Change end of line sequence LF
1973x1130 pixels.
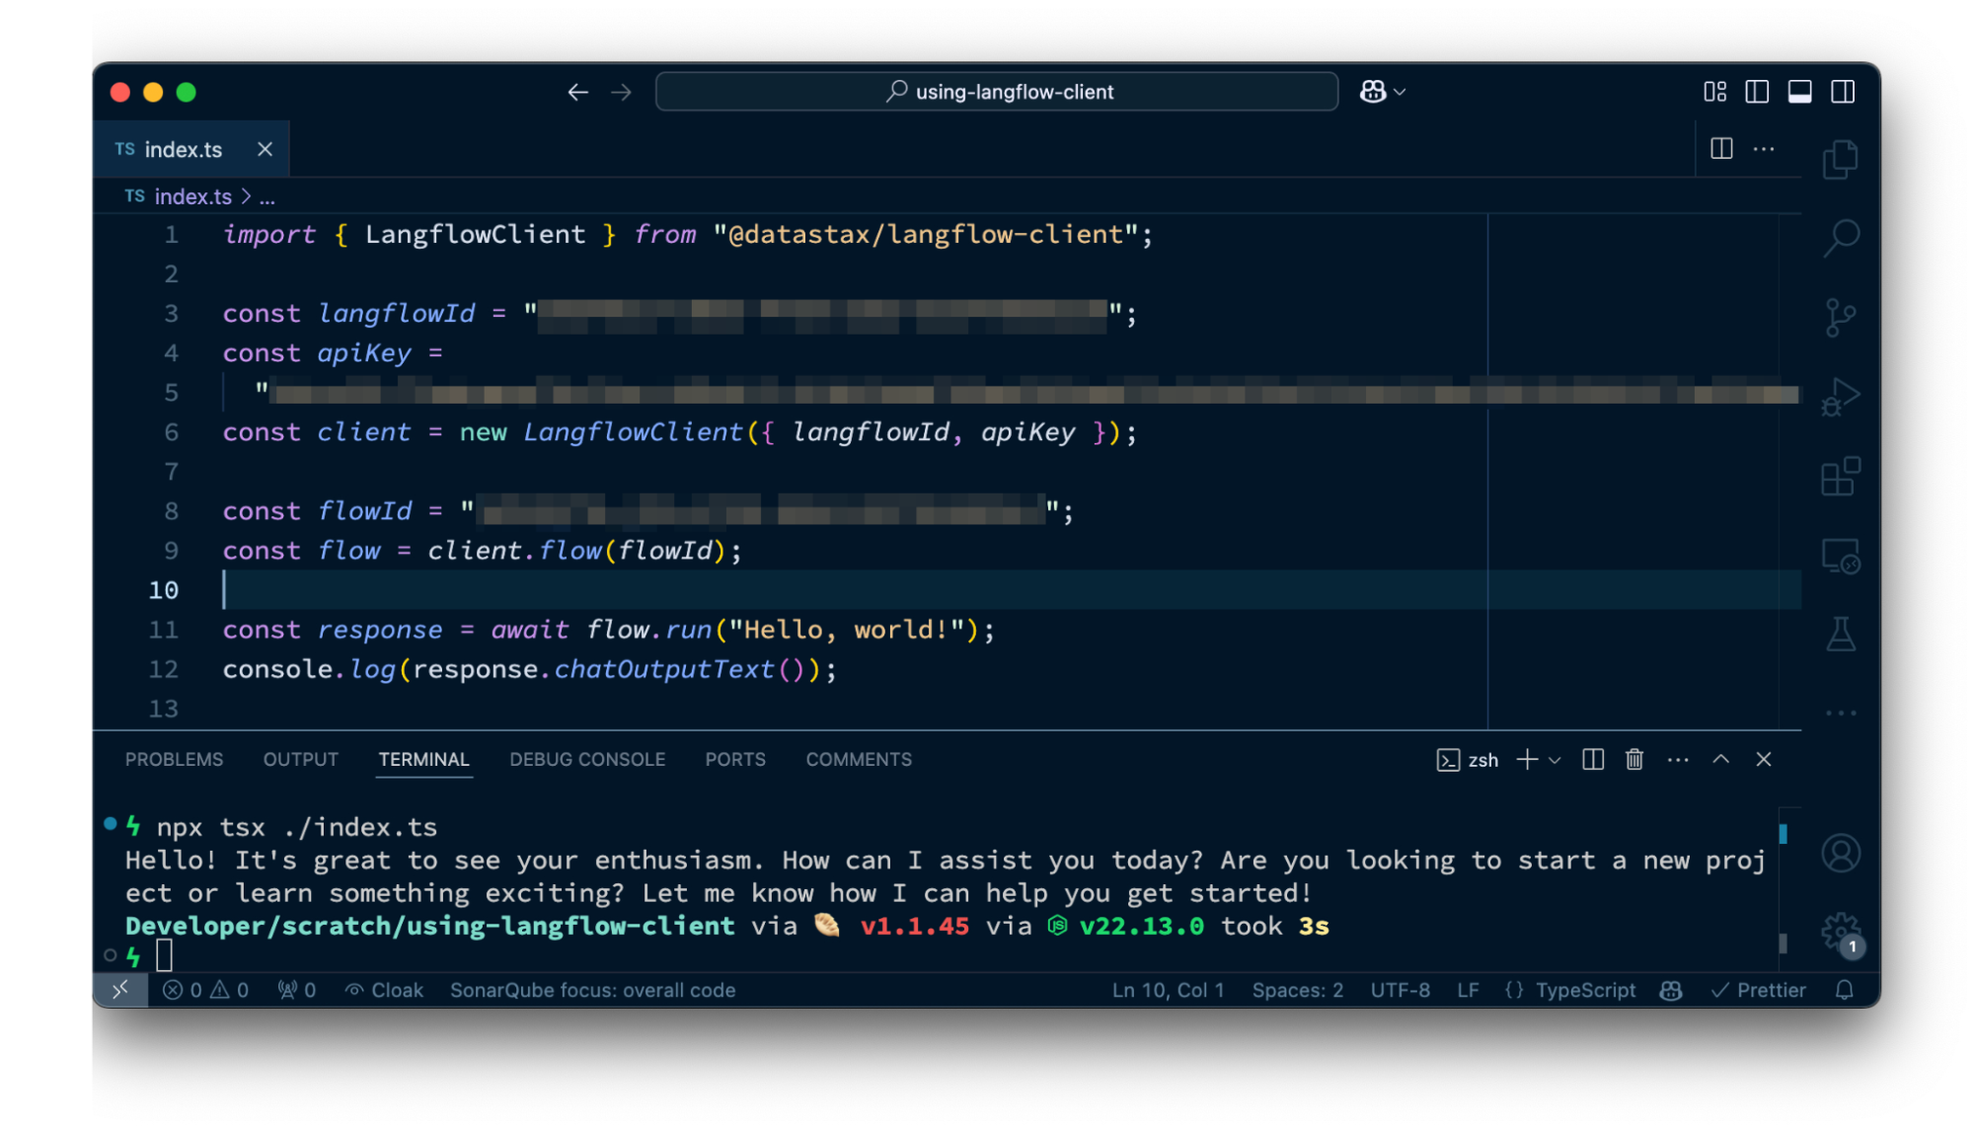pyautogui.click(x=1468, y=990)
